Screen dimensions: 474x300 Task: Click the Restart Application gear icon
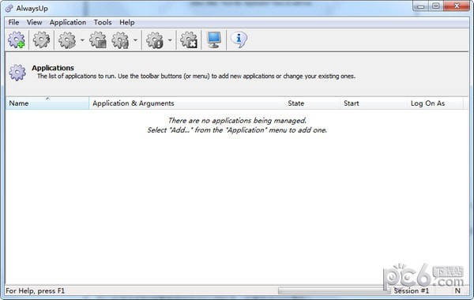[x=120, y=40]
